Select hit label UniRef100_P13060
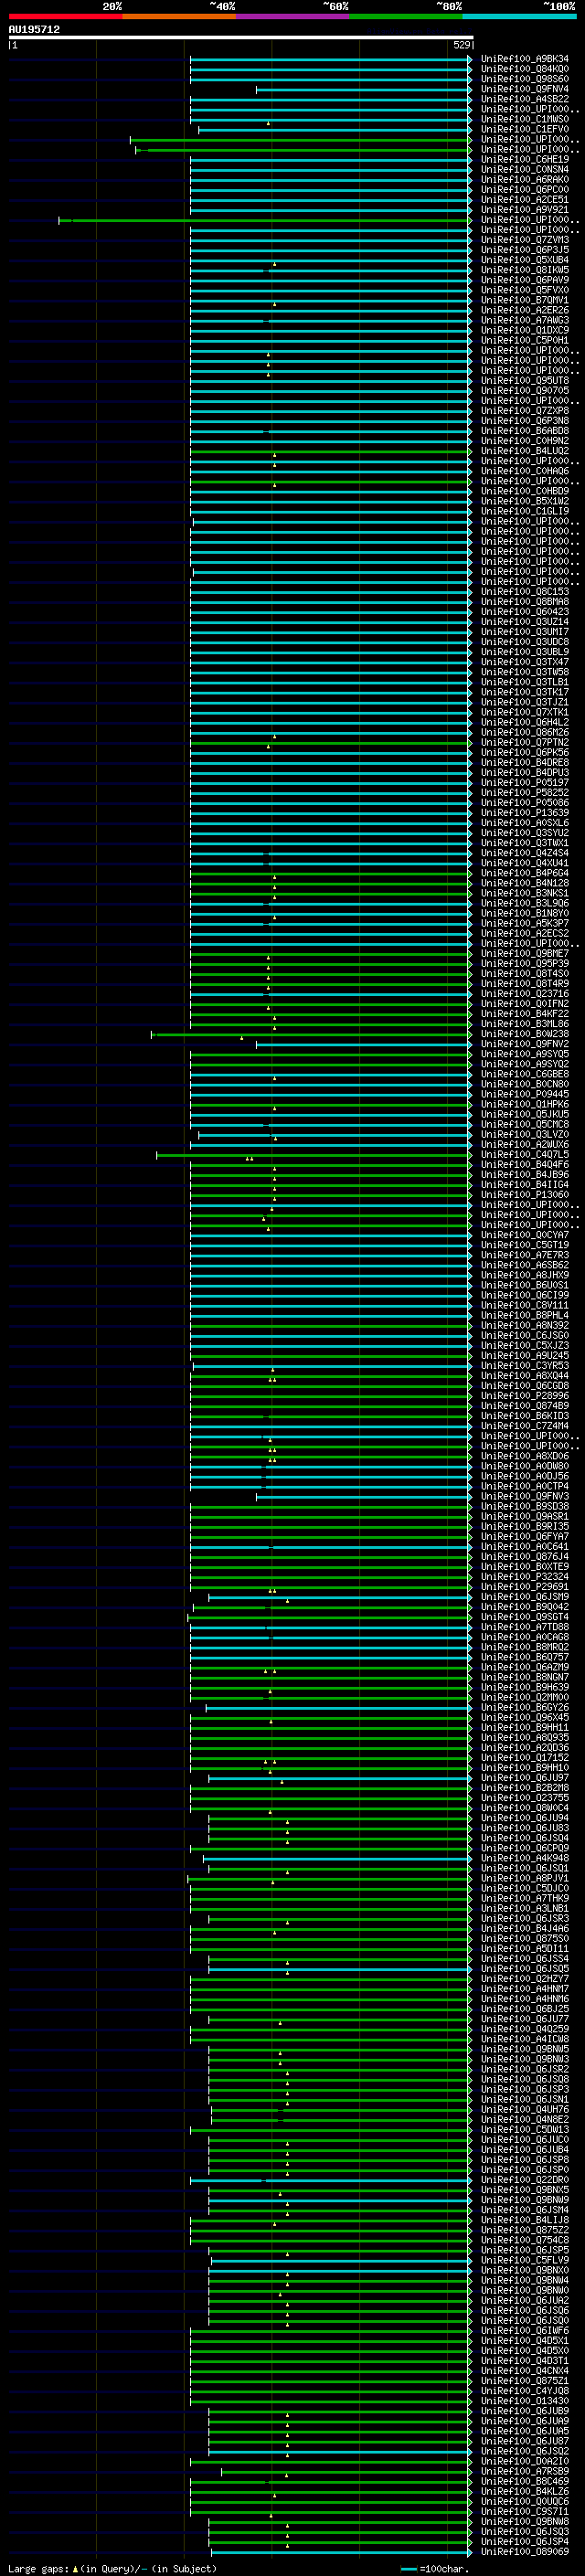 click(525, 1195)
